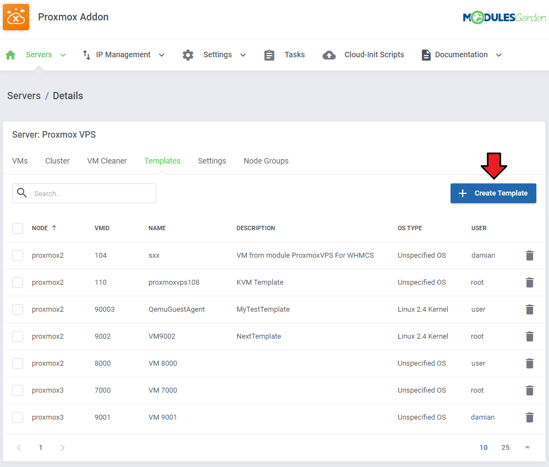
Task: Click the QemuGuestAgent name cell
Action: [177, 309]
